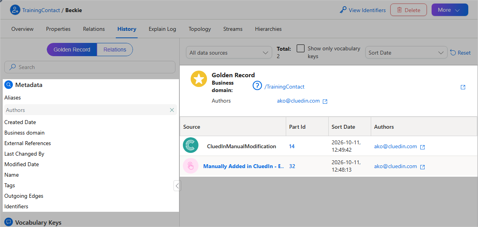Click the Golden Record star icon

coord(199,79)
